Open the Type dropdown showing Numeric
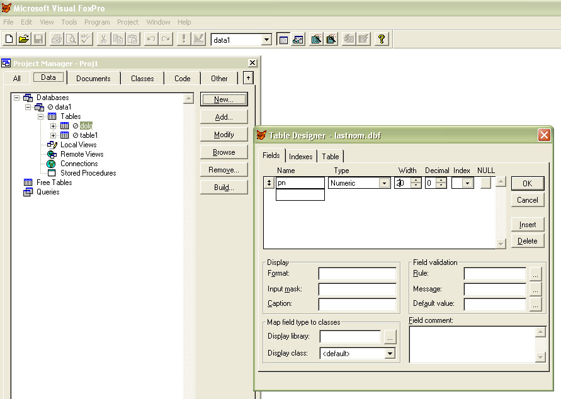Image resolution: width=561 pixels, height=399 pixels. (384, 183)
